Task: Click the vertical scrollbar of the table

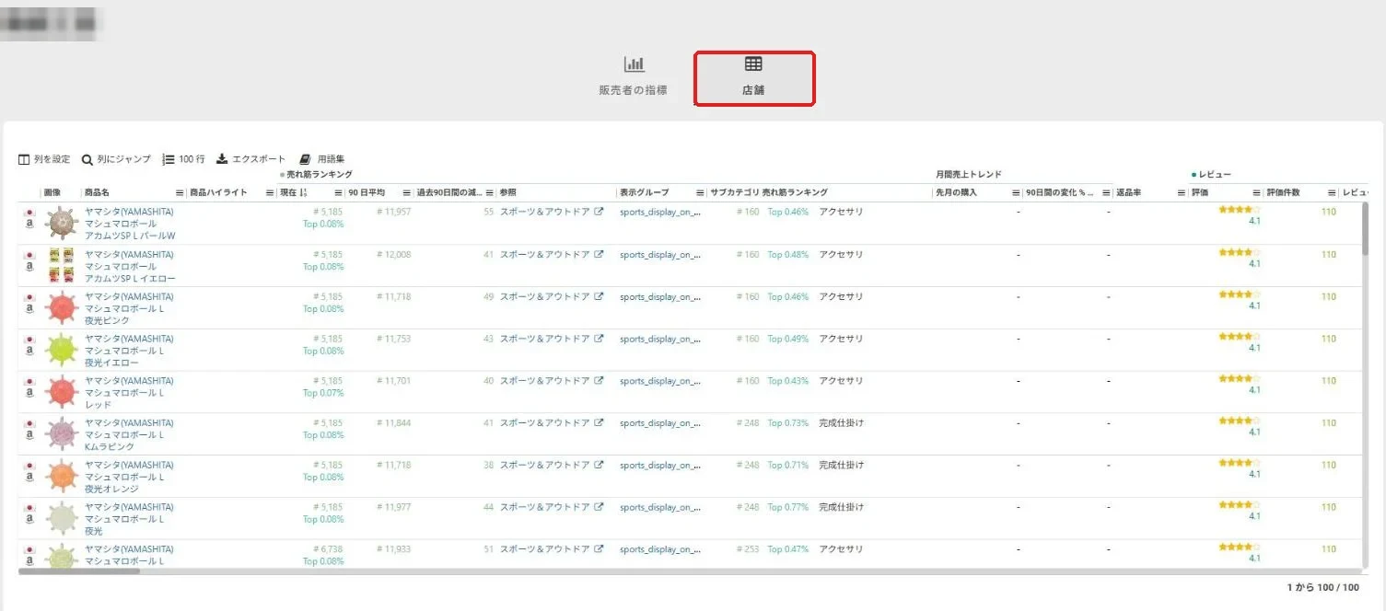Action: (x=1365, y=227)
